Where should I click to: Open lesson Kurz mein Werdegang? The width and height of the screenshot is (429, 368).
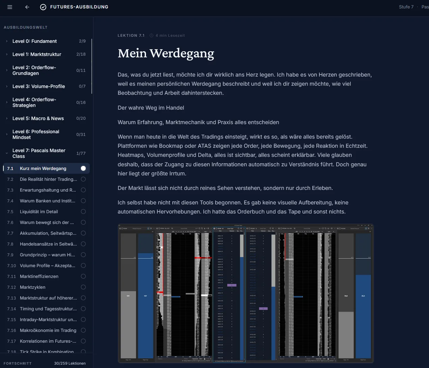(x=46, y=168)
